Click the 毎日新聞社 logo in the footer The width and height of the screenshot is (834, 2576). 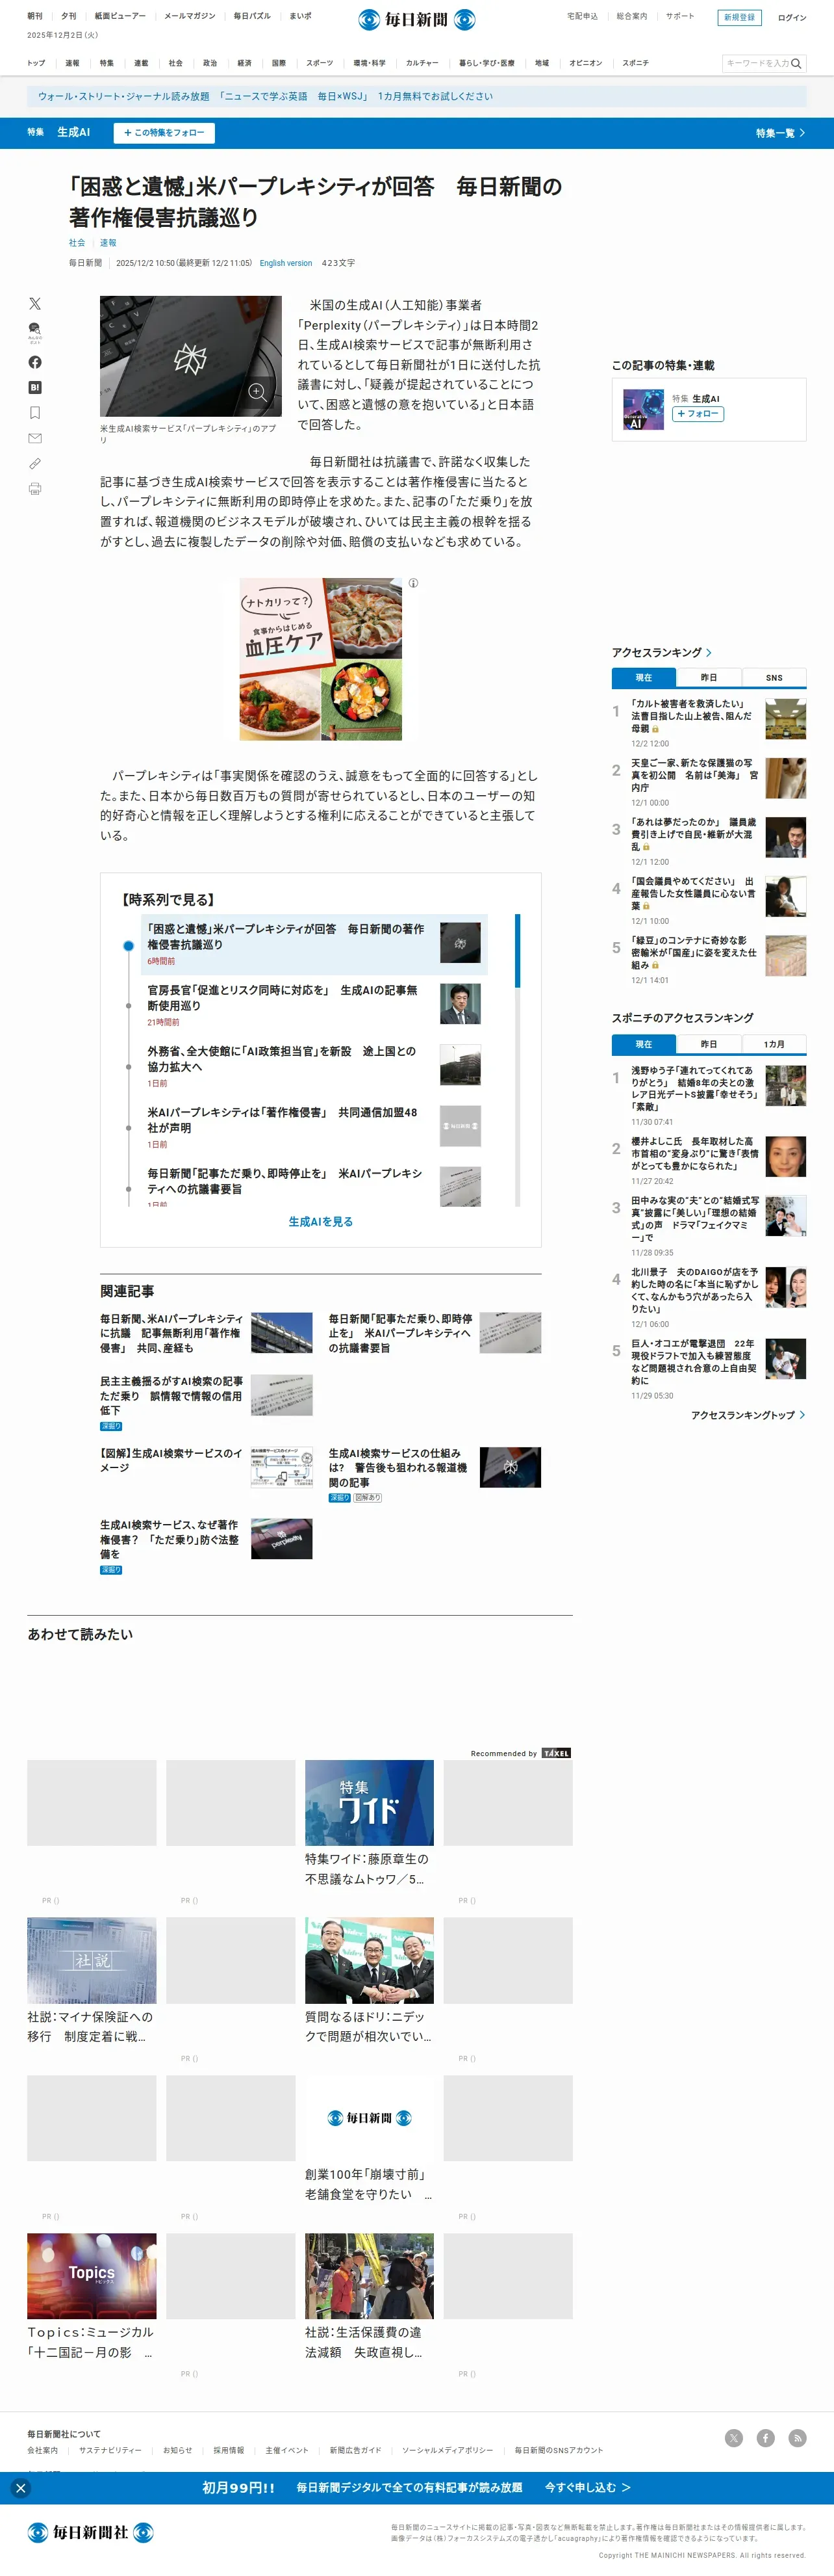tap(90, 2532)
